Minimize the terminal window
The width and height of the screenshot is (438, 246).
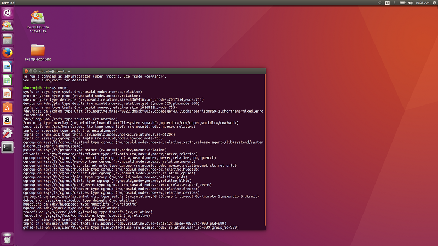click(31, 71)
